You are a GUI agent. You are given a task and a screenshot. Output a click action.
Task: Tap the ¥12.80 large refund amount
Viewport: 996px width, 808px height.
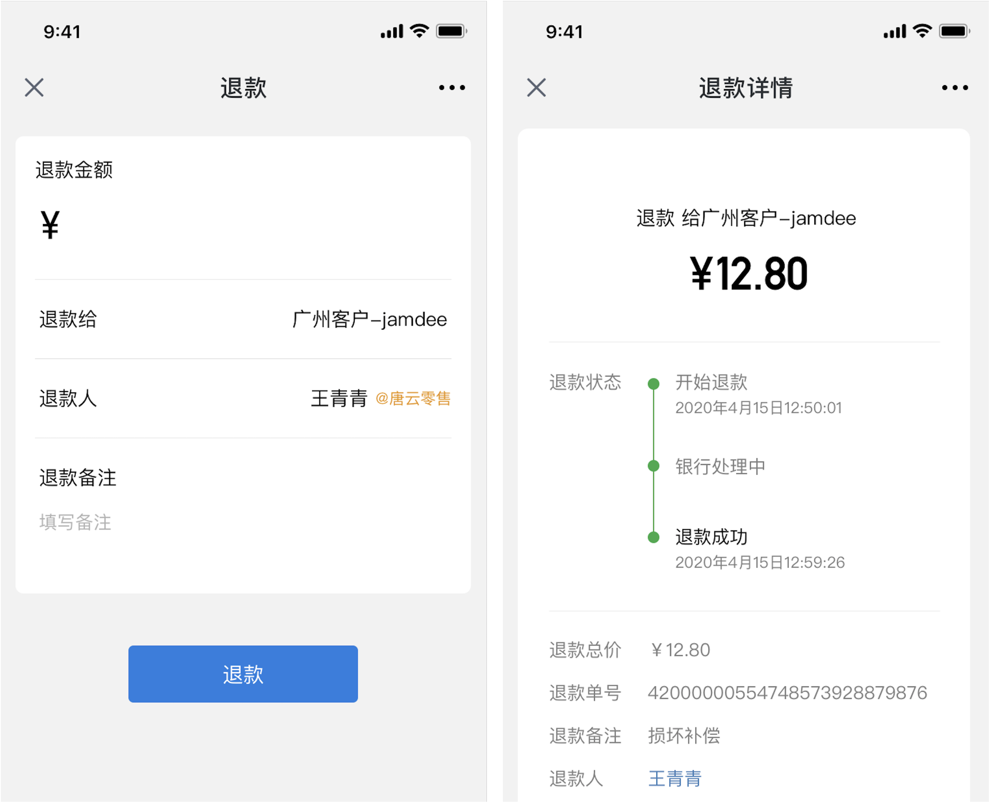[x=749, y=274]
